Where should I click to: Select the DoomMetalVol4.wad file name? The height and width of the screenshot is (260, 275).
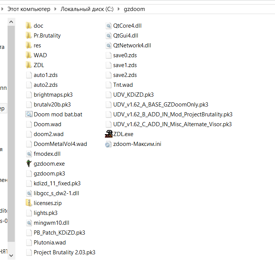(x=60, y=144)
